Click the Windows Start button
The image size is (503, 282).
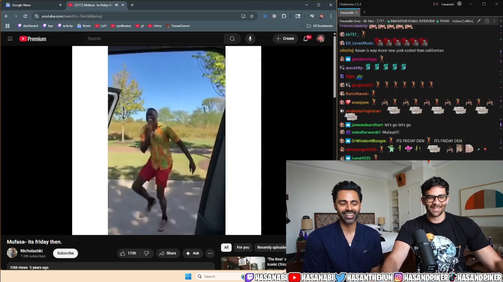188,276
